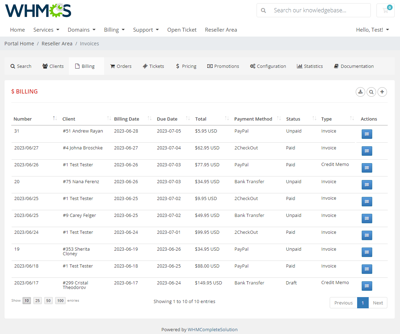The height and width of the screenshot is (334, 400).
Task: Open the export download icon in Billing panel
Action: [x=360, y=92]
